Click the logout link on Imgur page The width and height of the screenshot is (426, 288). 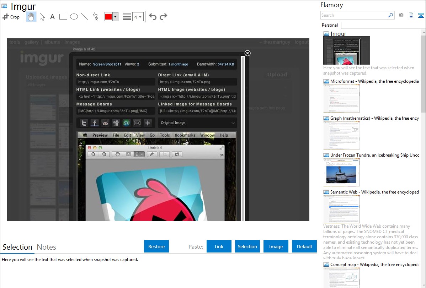pyautogui.click(x=302, y=42)
